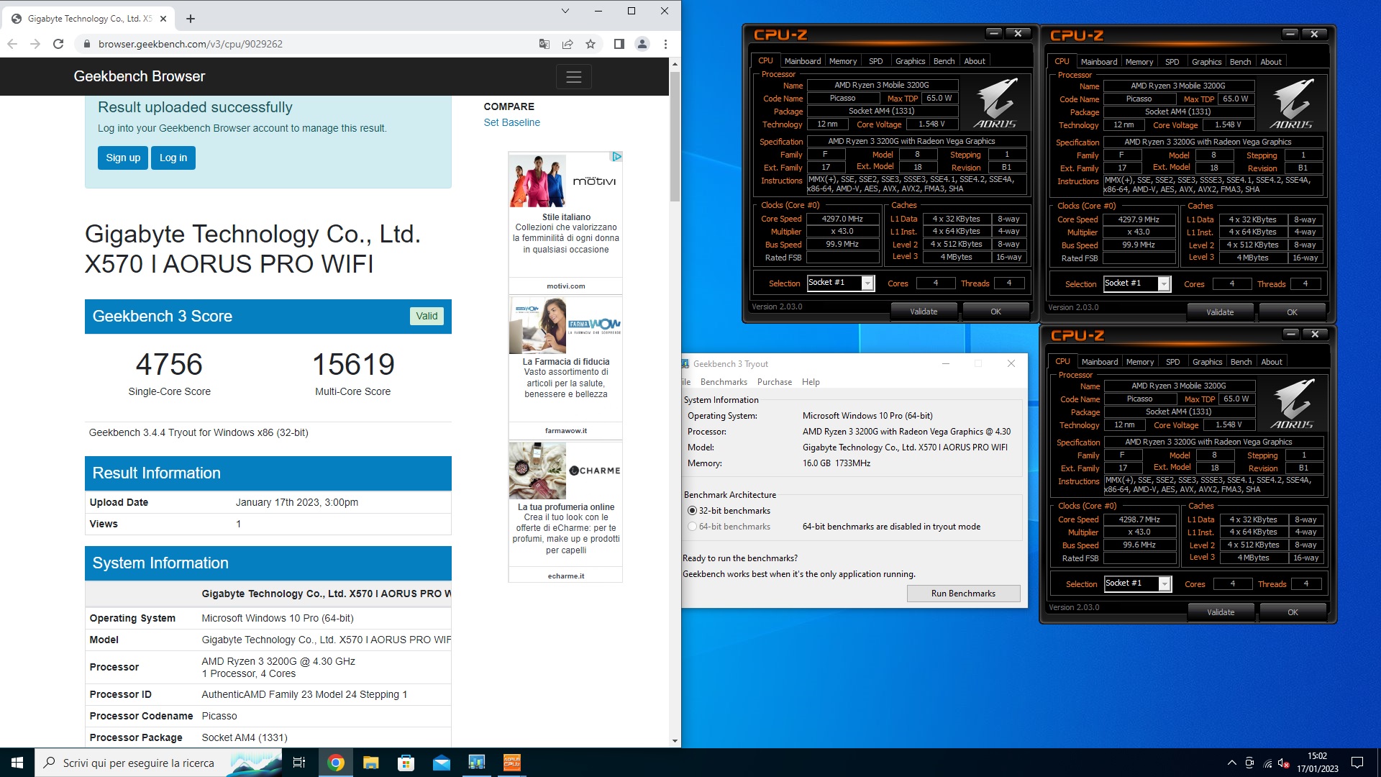Switch to Mainboard tab in top-left CPU-Z
This screenshot has width=1381, height=777.
(803, 61)
